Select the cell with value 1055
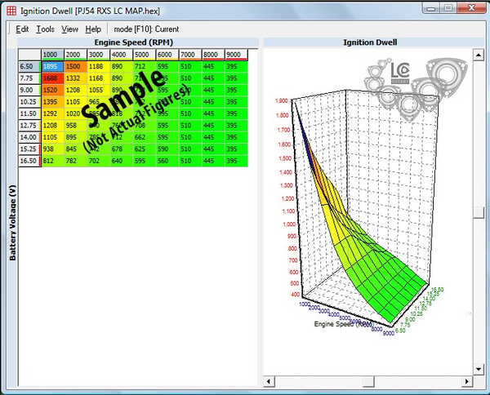The image size is (490, 395). click(99, 91)
